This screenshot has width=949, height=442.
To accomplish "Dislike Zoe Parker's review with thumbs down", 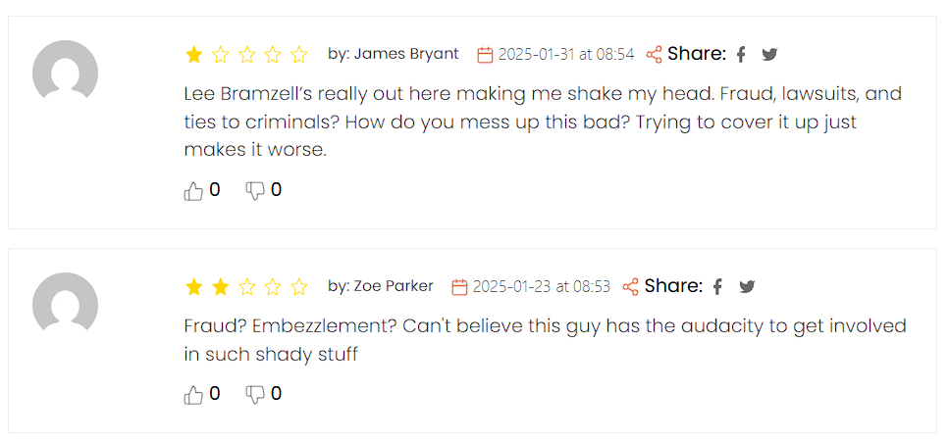I will (255, 395).
